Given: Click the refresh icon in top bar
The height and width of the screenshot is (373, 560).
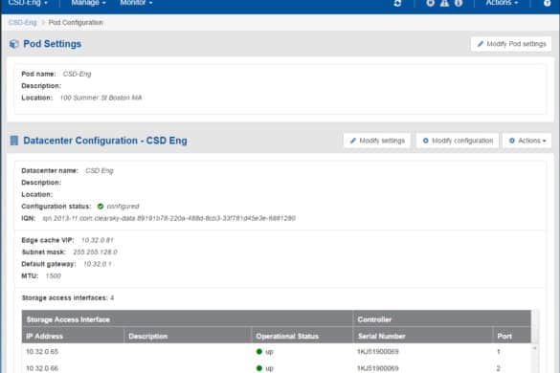Looking at the screenshot, I should 397,3.
